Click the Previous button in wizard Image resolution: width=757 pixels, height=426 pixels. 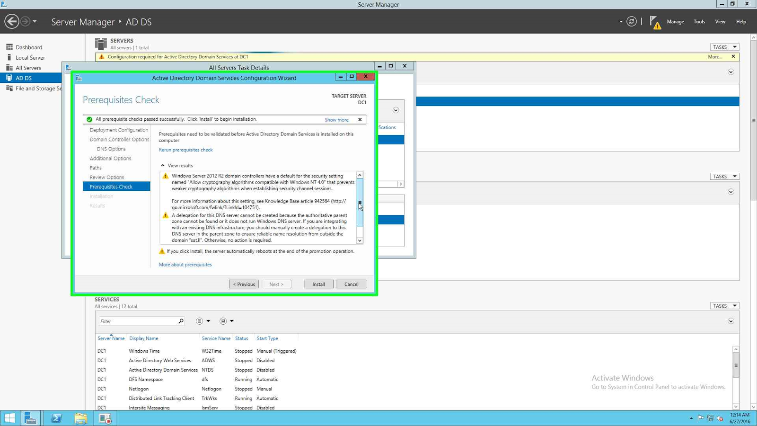pos(244,284)
